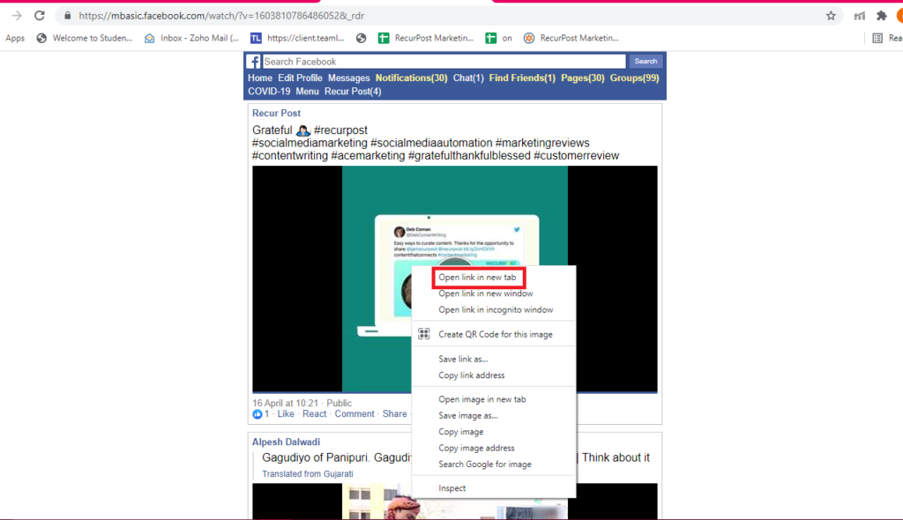Open the extensions puzzle icon
Image resolution: width=903 pixels, height=520 pixels.
[x=881, y=16]
